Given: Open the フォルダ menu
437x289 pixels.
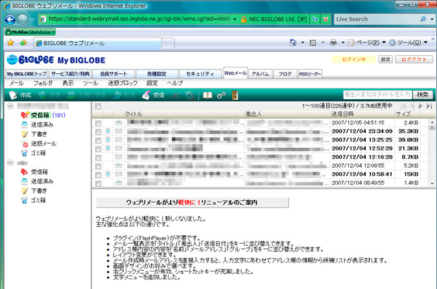Looking at the screenshot, I should click(x=43, y=83).
